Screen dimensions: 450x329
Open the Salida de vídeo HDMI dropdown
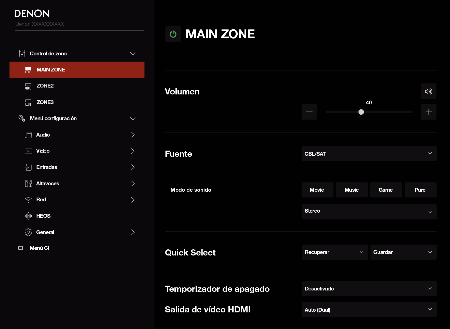(369, 309)
